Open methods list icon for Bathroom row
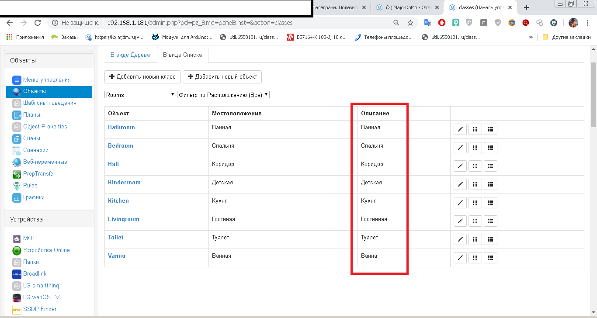 point(490,129)
